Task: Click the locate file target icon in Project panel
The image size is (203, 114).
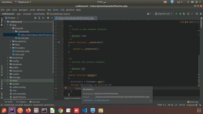Action: [35, 18]
